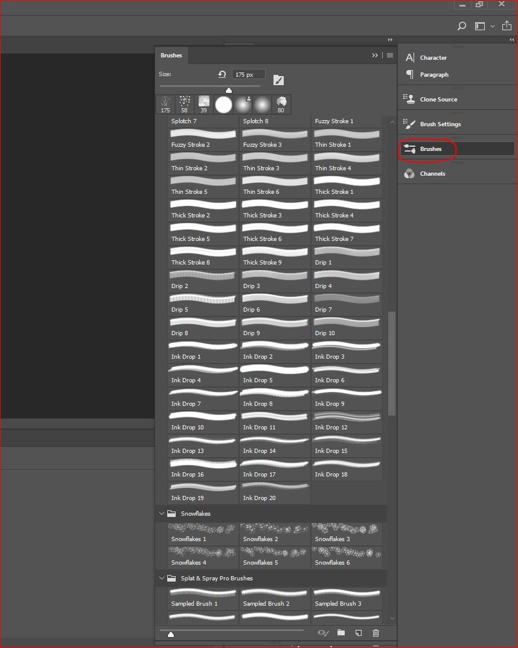This screenshot has width=518, height=648.
Task: Select the hard round recent brush
Action: (223, 105)
